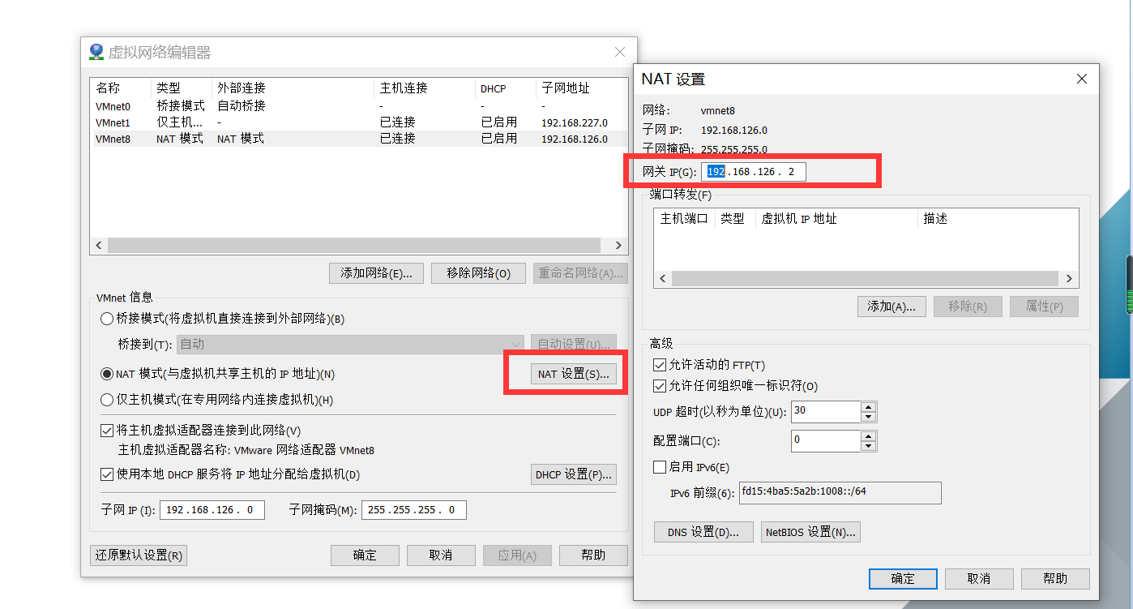Screen dimensions: 1133x609
Task: Click 属性(P) button
Action: click(x=1044, y=307)
